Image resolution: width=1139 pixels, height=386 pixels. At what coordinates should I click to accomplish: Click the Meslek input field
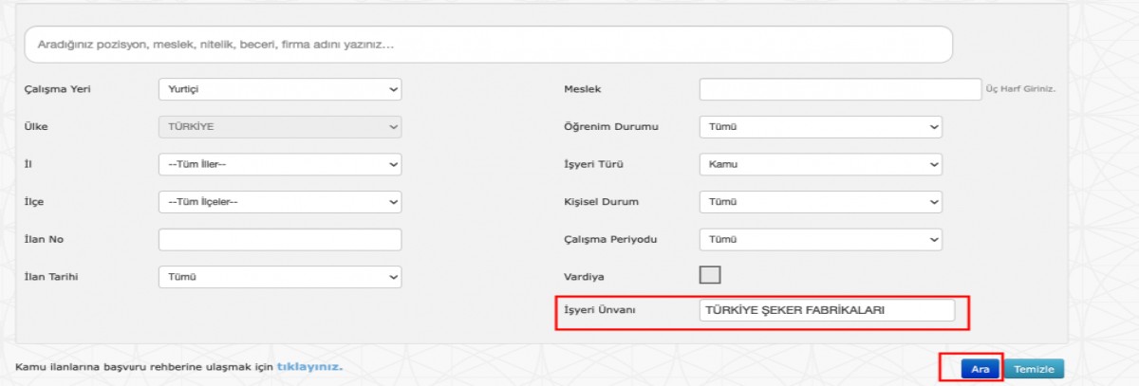pyautogui.click(x=839, y=89)
